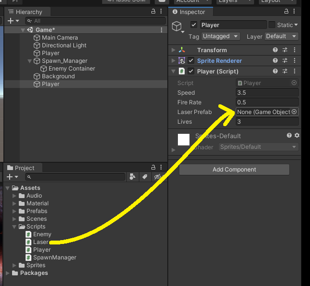Toggle the Static checkbox

(x=272, y=25)
